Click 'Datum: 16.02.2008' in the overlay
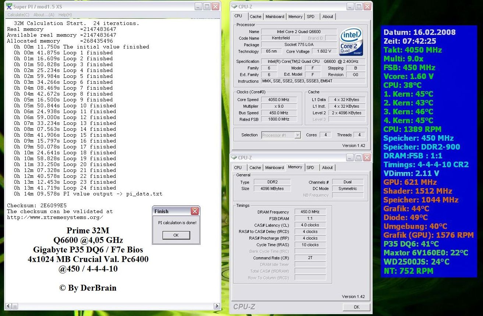The width and height of the screenshot is (483, 316). coord(419,32)
